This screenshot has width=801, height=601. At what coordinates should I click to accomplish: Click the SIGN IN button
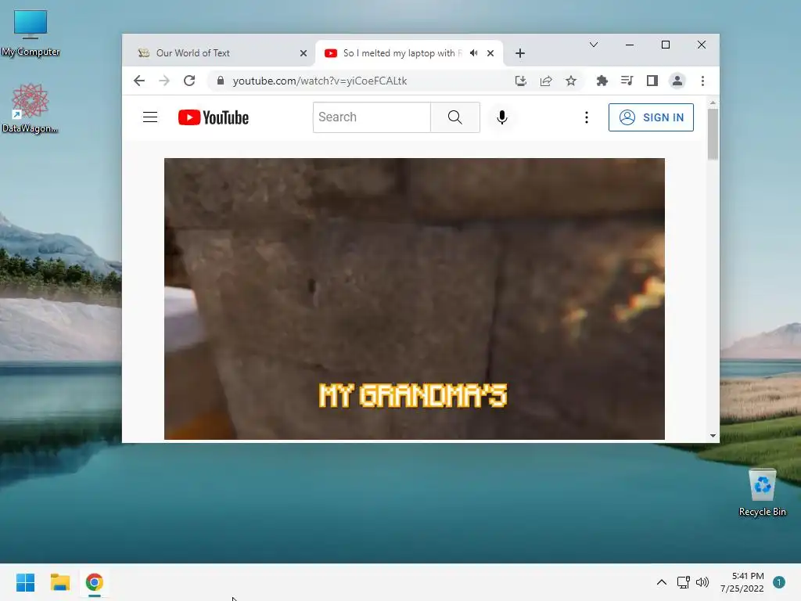tap(651, 117)
